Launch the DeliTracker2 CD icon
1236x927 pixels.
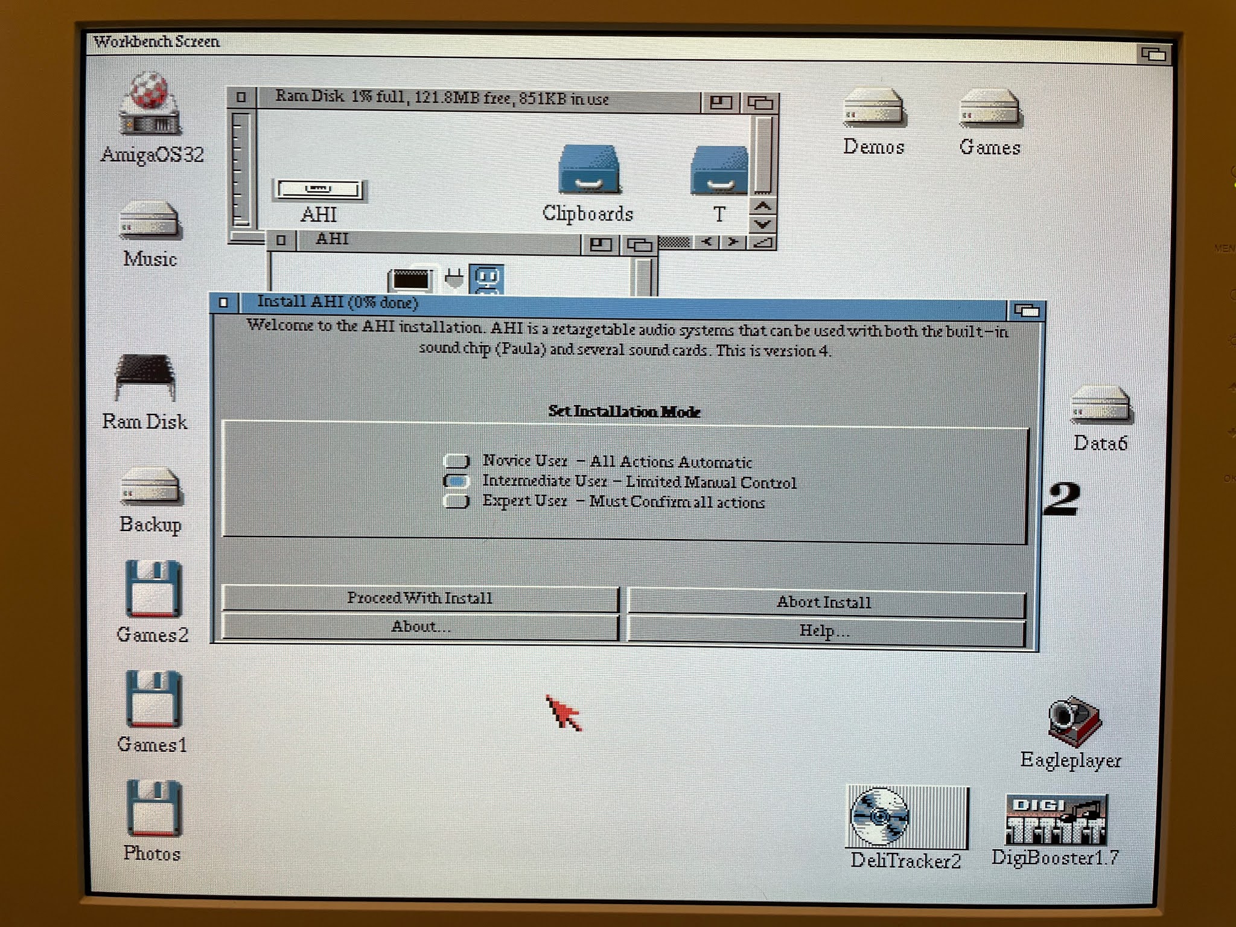[907, 817]
